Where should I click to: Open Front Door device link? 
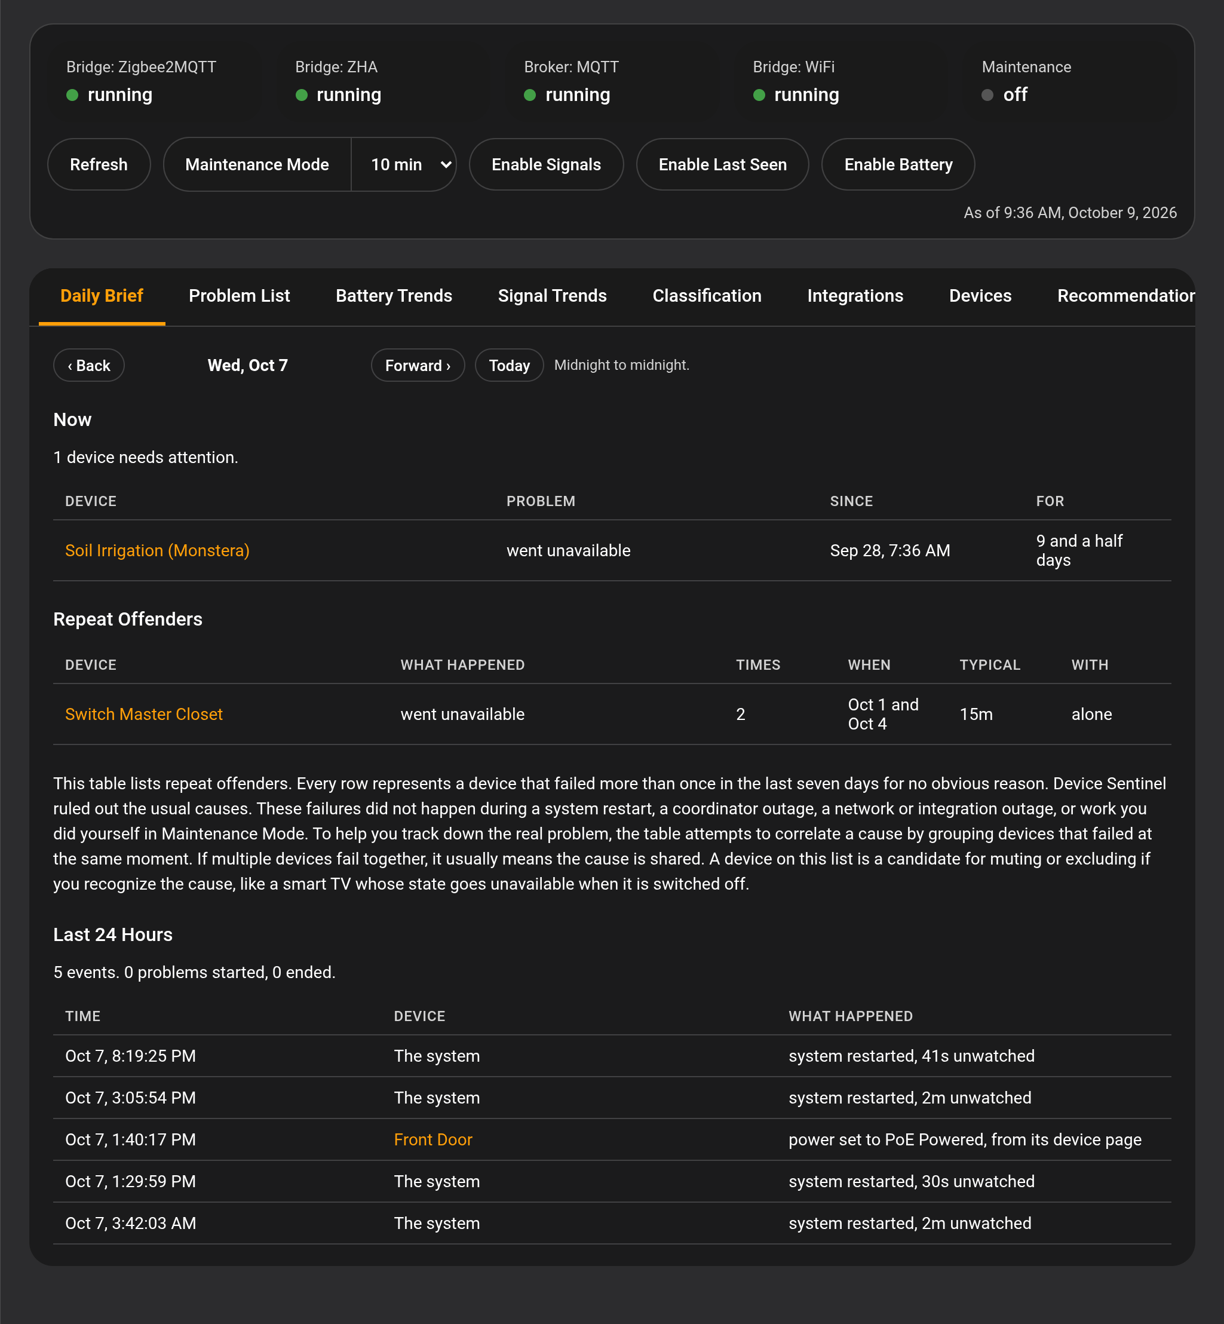pyautogui.click(x=432, y=1139)
